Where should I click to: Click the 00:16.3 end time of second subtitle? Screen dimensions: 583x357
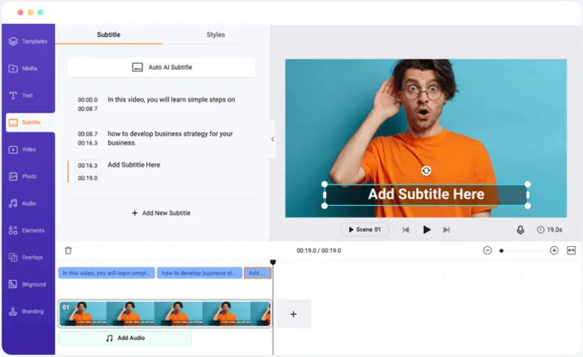point(88,143)
